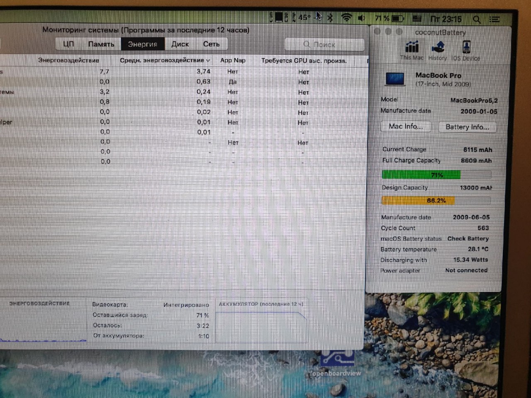Click the Not connected power adapter text
Viewport: 531px width, 398px height.
coord(466,270)
